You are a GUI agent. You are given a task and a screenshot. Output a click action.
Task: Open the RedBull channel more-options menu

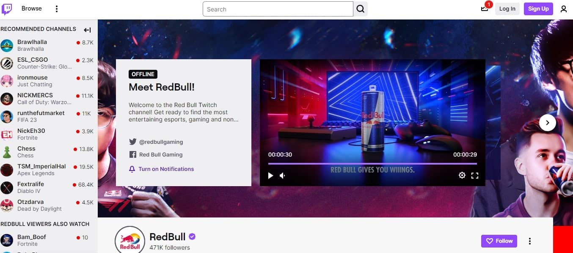[x=529, y=241]
